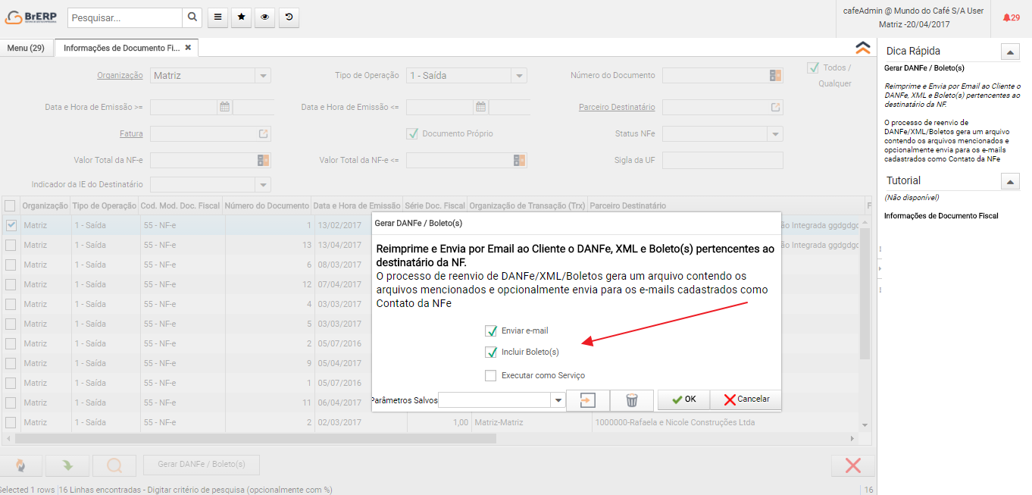Click the trash icon to delete saved parameters
This screenshot has width=1032, height=495.
pyautogui.click(x=631, y=400)
